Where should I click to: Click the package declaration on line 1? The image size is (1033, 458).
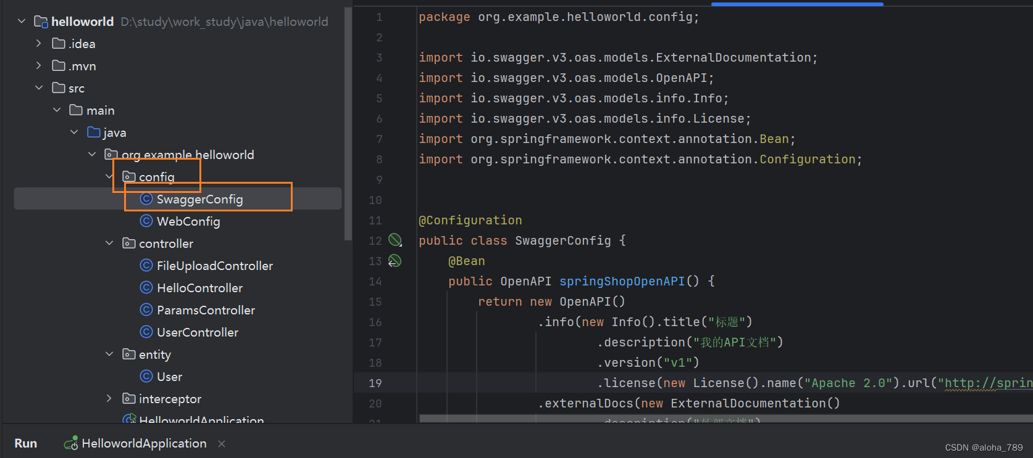pos(559,17)
